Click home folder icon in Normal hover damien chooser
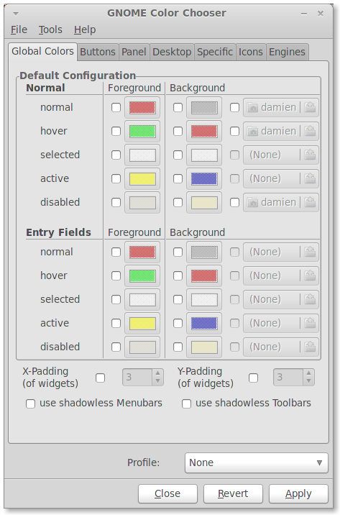The height and width of the screenshot is (515, 340). click(252, 131)
